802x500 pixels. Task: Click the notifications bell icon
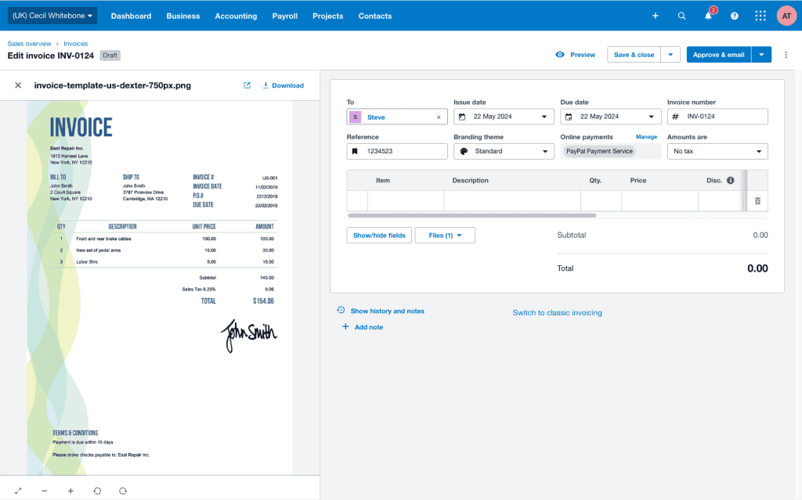point(708,16)
